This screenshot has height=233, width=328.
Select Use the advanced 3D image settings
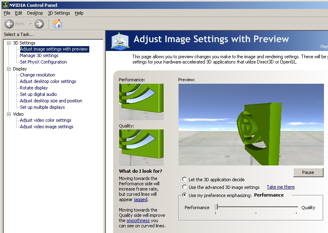click(184, 187)
